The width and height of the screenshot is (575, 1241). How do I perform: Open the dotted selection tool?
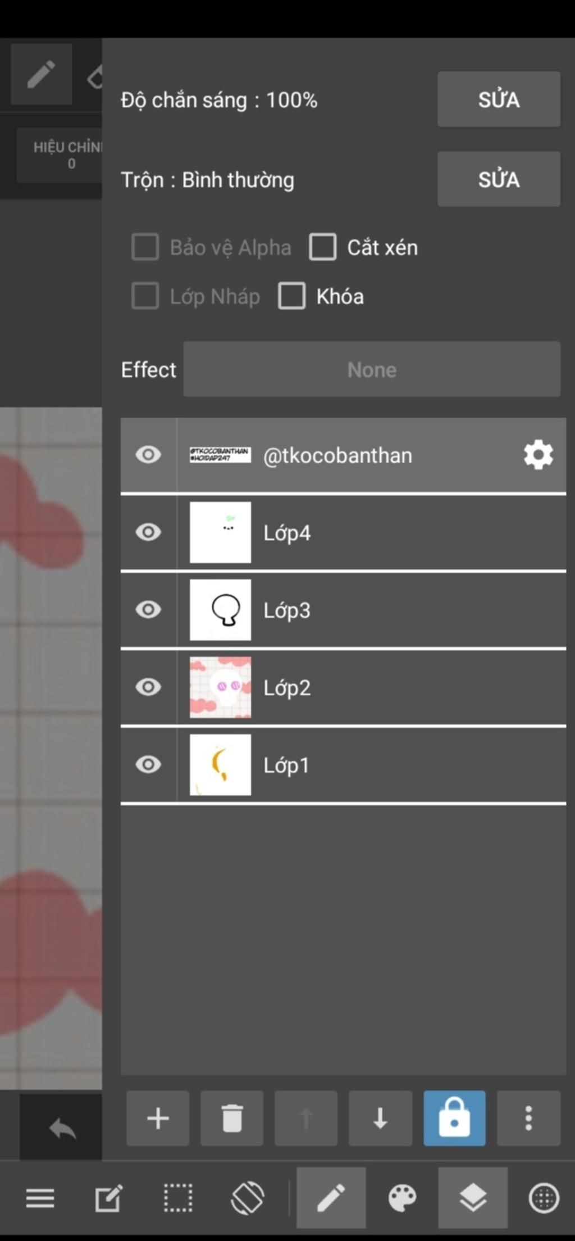point(178,1198)
